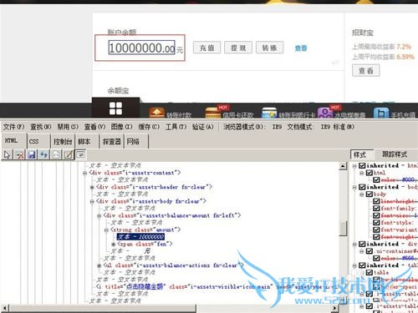Open the 验证(A) menu
This screenshot has height=313, width=418.
coord(203,127)
